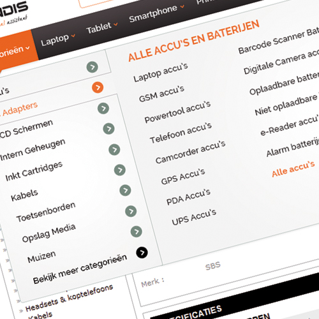
Task: Click orange Alle accu's link
Action: click(293, 169)
